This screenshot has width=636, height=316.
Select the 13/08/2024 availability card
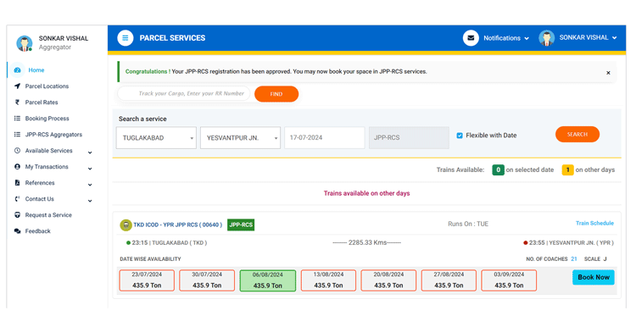pyautogui.click(x=328, y=280)
